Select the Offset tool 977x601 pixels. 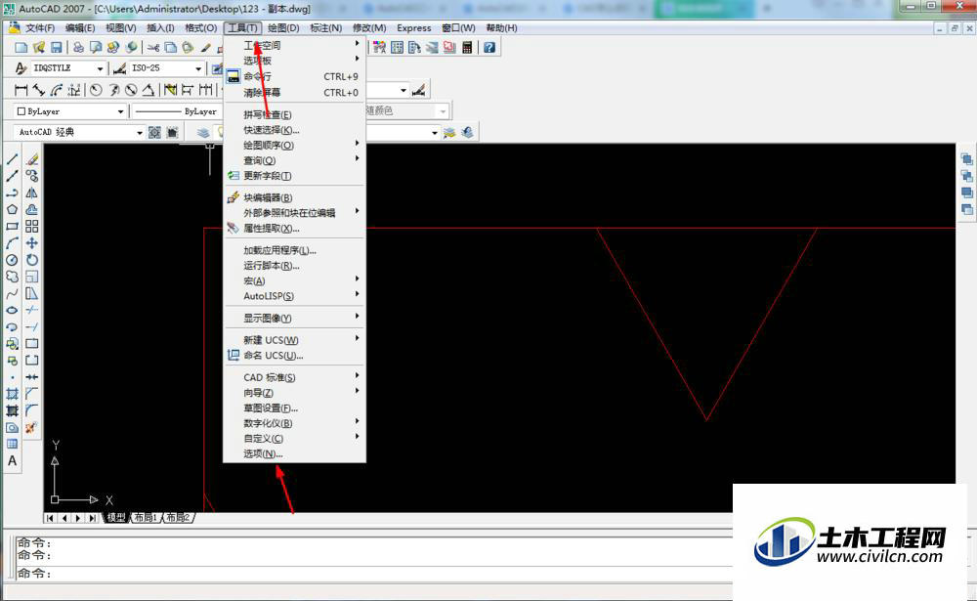coord(32,209)
